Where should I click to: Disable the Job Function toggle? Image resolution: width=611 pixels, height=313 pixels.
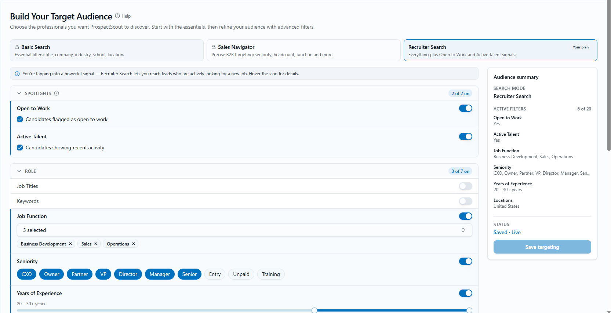(x=466, y=216)
